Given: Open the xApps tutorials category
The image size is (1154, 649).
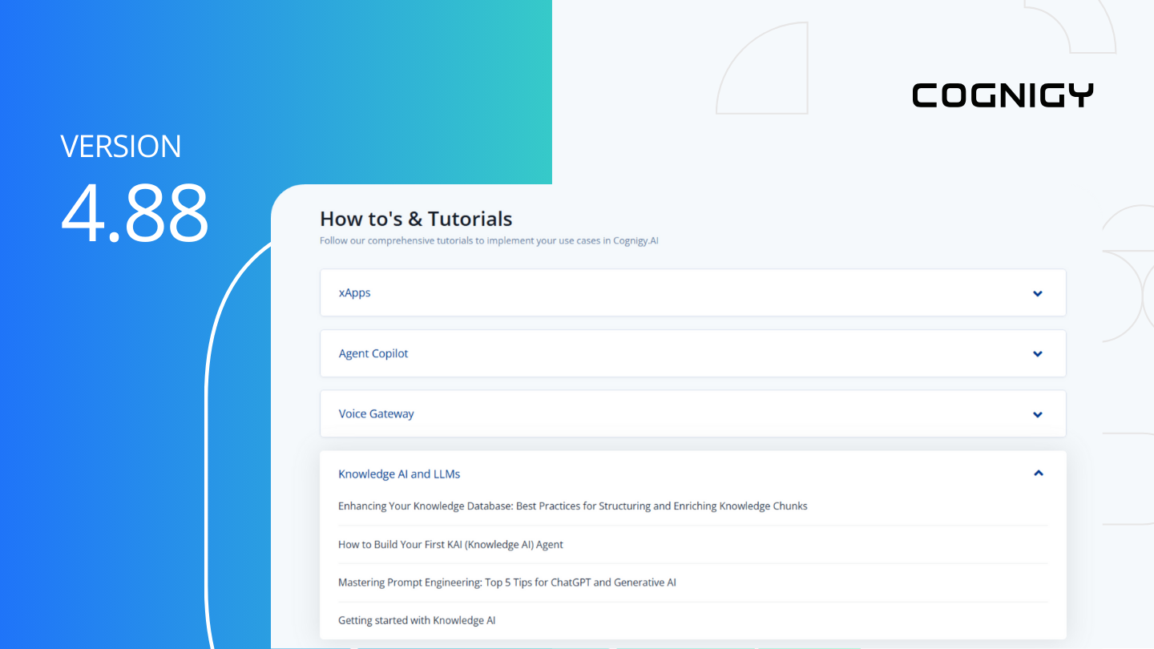Looking at the screenshot, I should coord(355,292).
